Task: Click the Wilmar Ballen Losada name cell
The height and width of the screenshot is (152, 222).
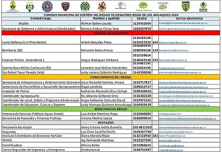Action: pyautogui.click(x=106, y=23)
